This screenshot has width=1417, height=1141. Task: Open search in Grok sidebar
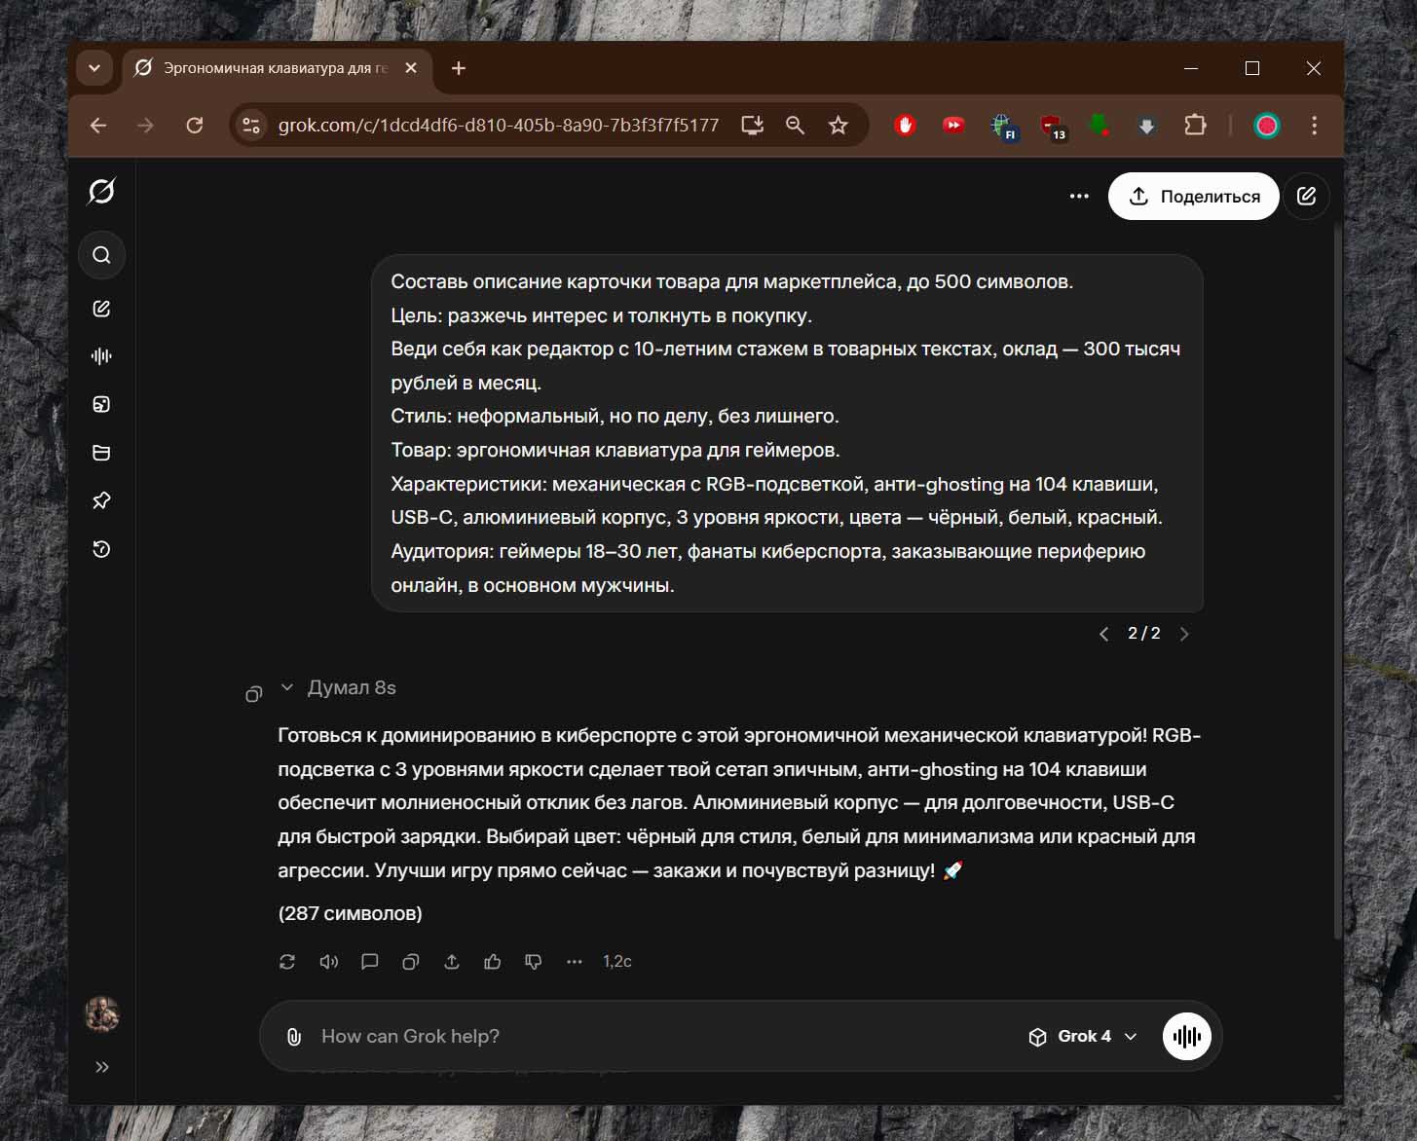[x=101, y=255]
